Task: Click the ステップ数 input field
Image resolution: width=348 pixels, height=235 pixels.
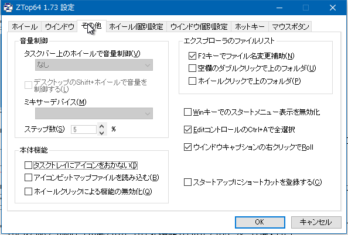Action: [x=84, y=129]
